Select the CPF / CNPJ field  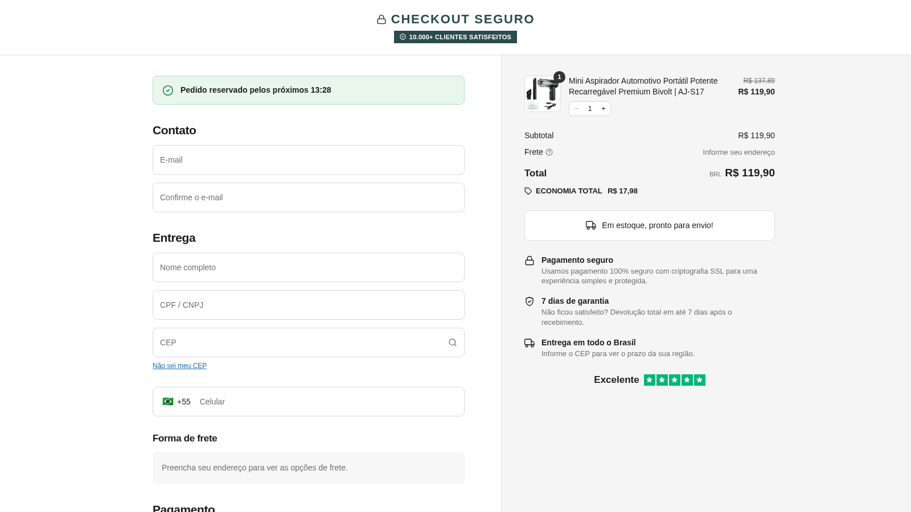point(309,305)
